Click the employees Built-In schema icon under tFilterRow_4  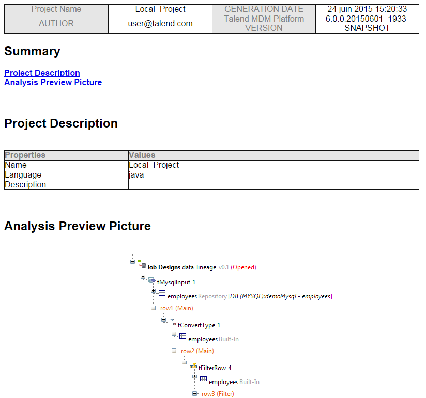203,379
